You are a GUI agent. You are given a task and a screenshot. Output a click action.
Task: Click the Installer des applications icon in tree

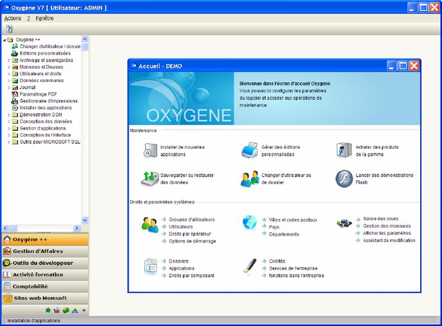15,108
